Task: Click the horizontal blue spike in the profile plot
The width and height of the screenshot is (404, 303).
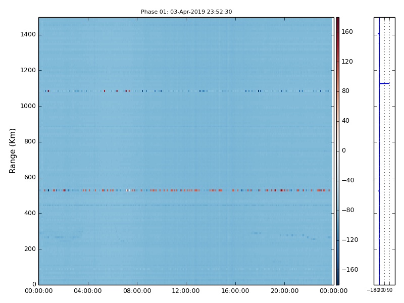Action: tap(384, 83)
